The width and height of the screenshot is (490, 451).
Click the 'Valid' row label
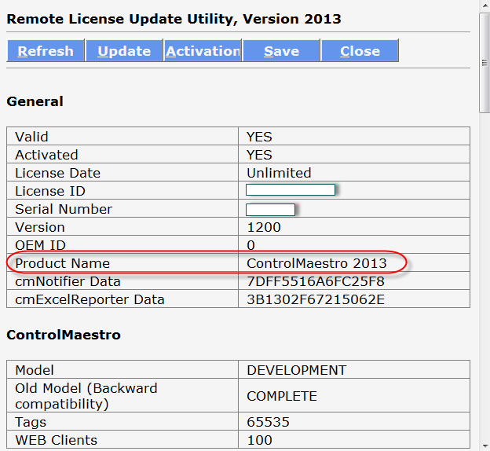click(31, 137)
